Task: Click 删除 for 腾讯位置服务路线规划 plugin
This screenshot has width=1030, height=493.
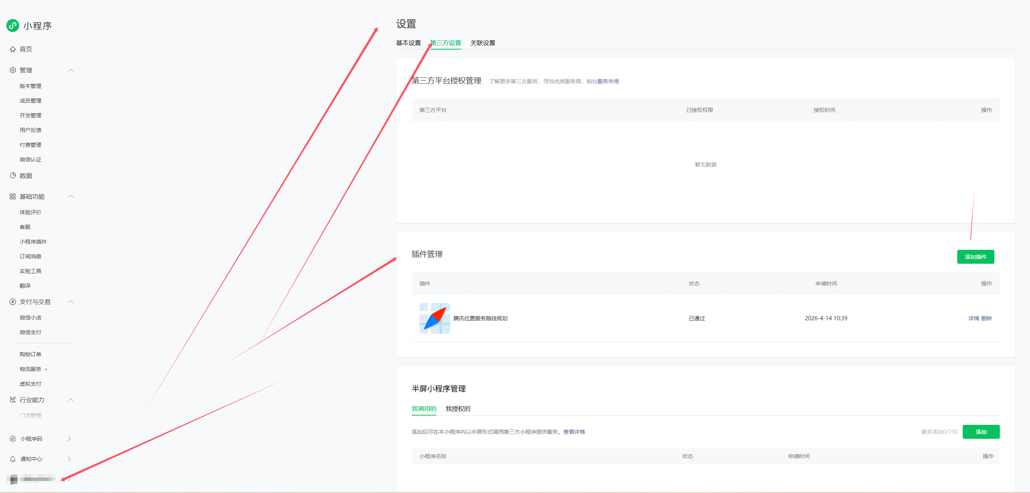Action: pos(986,318)
